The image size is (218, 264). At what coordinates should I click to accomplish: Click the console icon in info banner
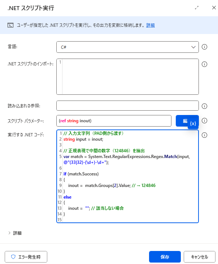10,25
